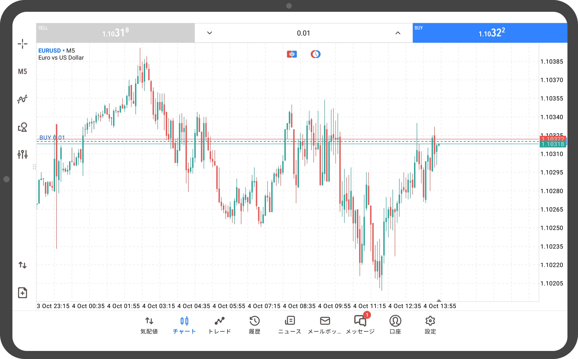The height and width of the screenshot is (359, 578).
Task: Select the BUY 0.01 position label
Action: coord(52,137)
